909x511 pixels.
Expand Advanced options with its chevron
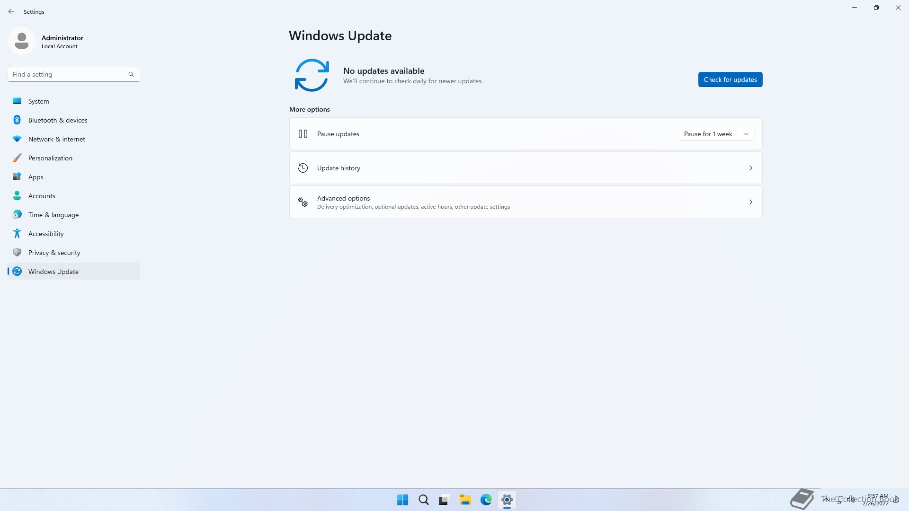[750, 202]
